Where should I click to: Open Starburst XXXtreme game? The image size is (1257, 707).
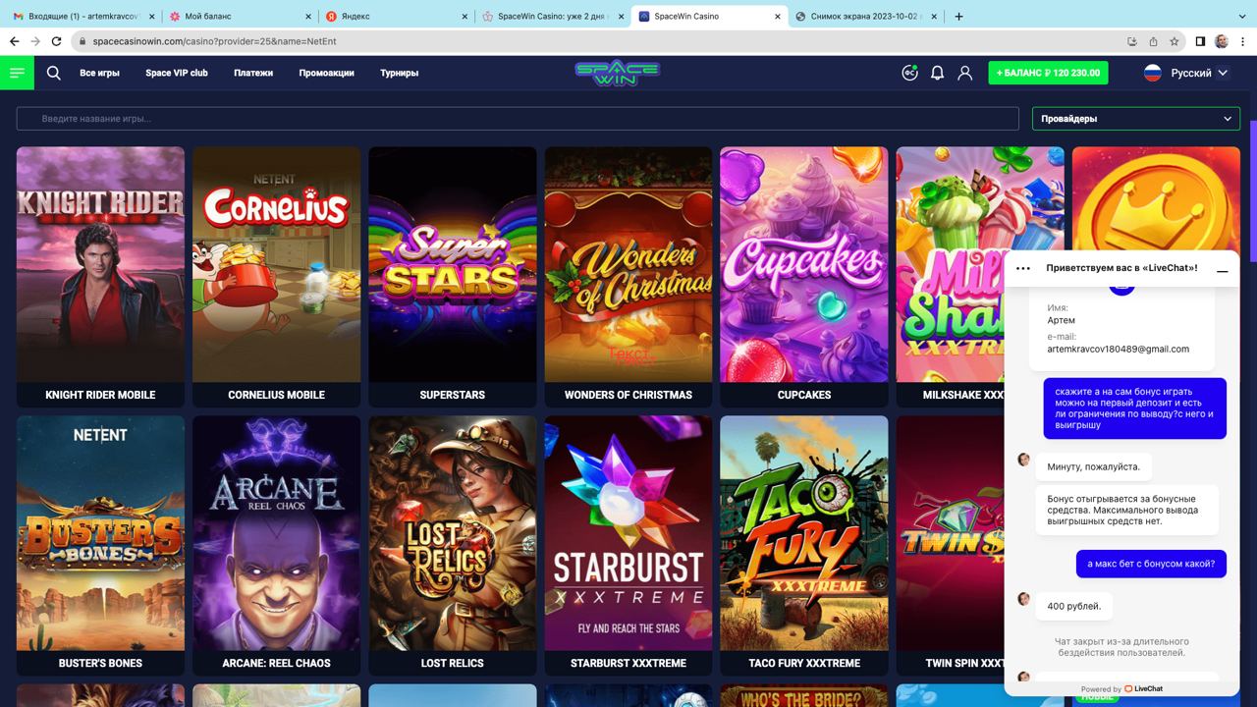point(628,545)
